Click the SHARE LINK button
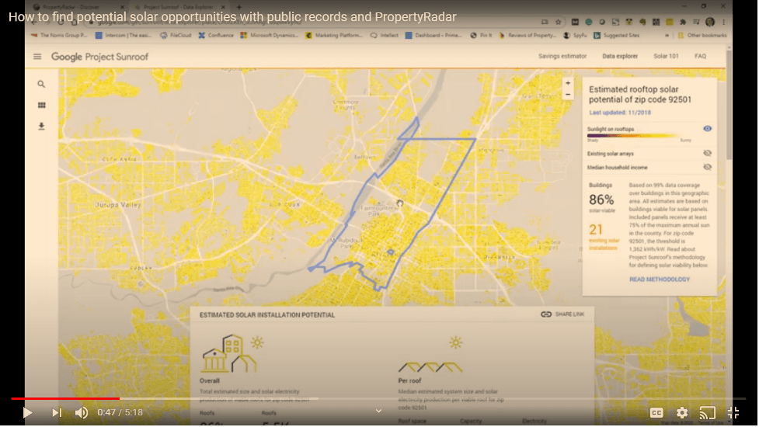759x427 pixels. (x=562, y=314)
